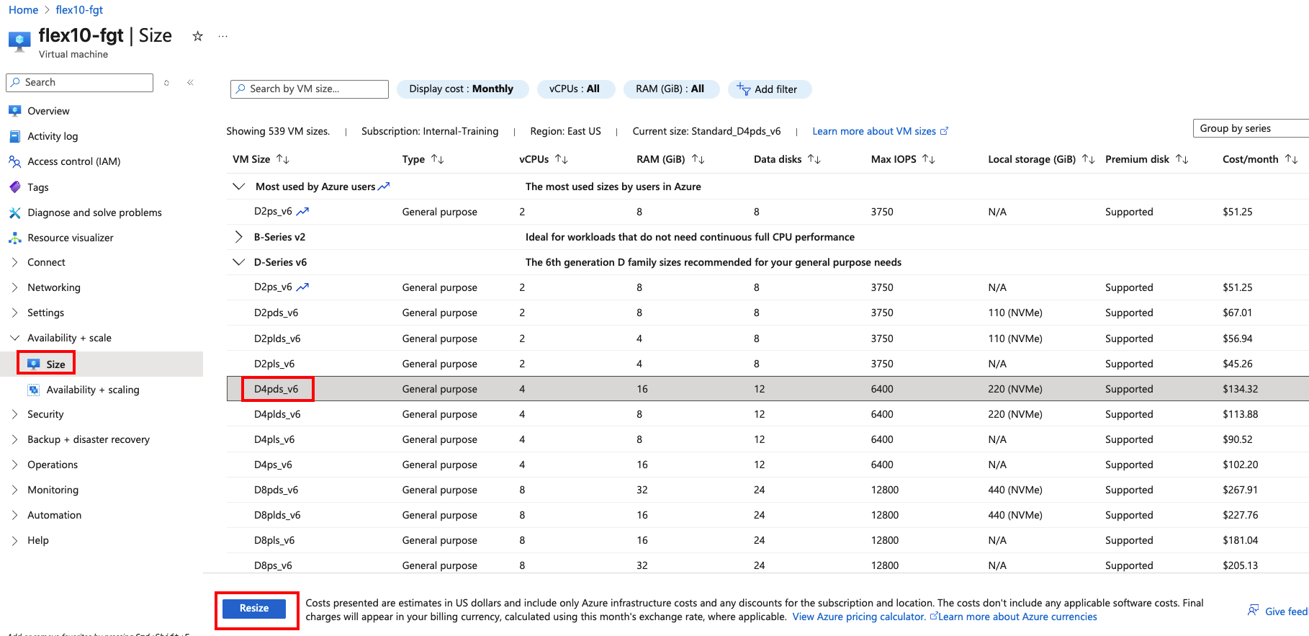Sort by Local storage column arrows
The width and height of the screenshot is (1309, 636).
coord(1089,159)
